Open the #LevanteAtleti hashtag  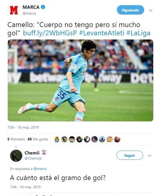pos(102,33)
